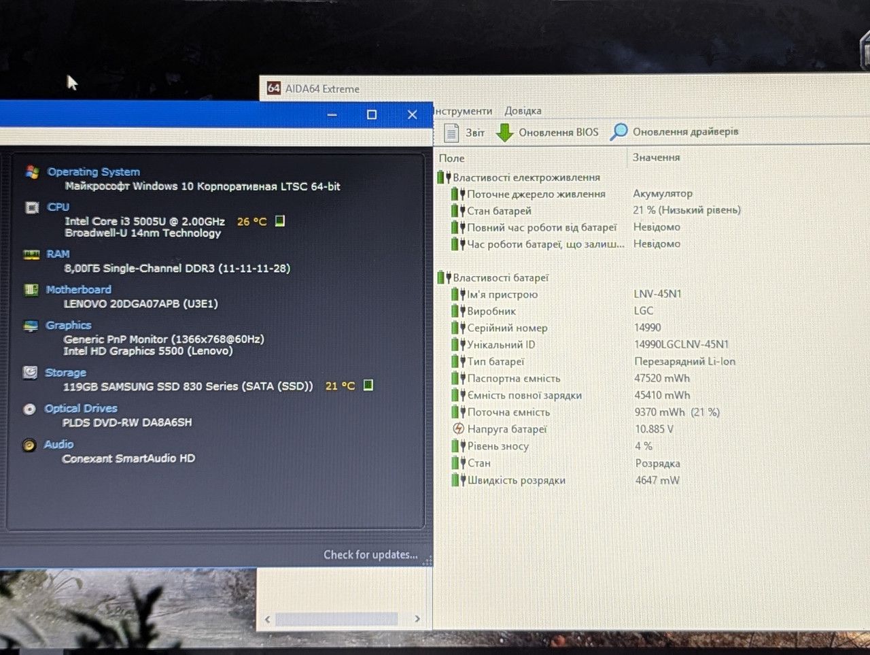The width and height of the screenshot is (870, 655).
Task: Select the Перезарядний Li-Ion value
Action: click(x=684, y=361)
